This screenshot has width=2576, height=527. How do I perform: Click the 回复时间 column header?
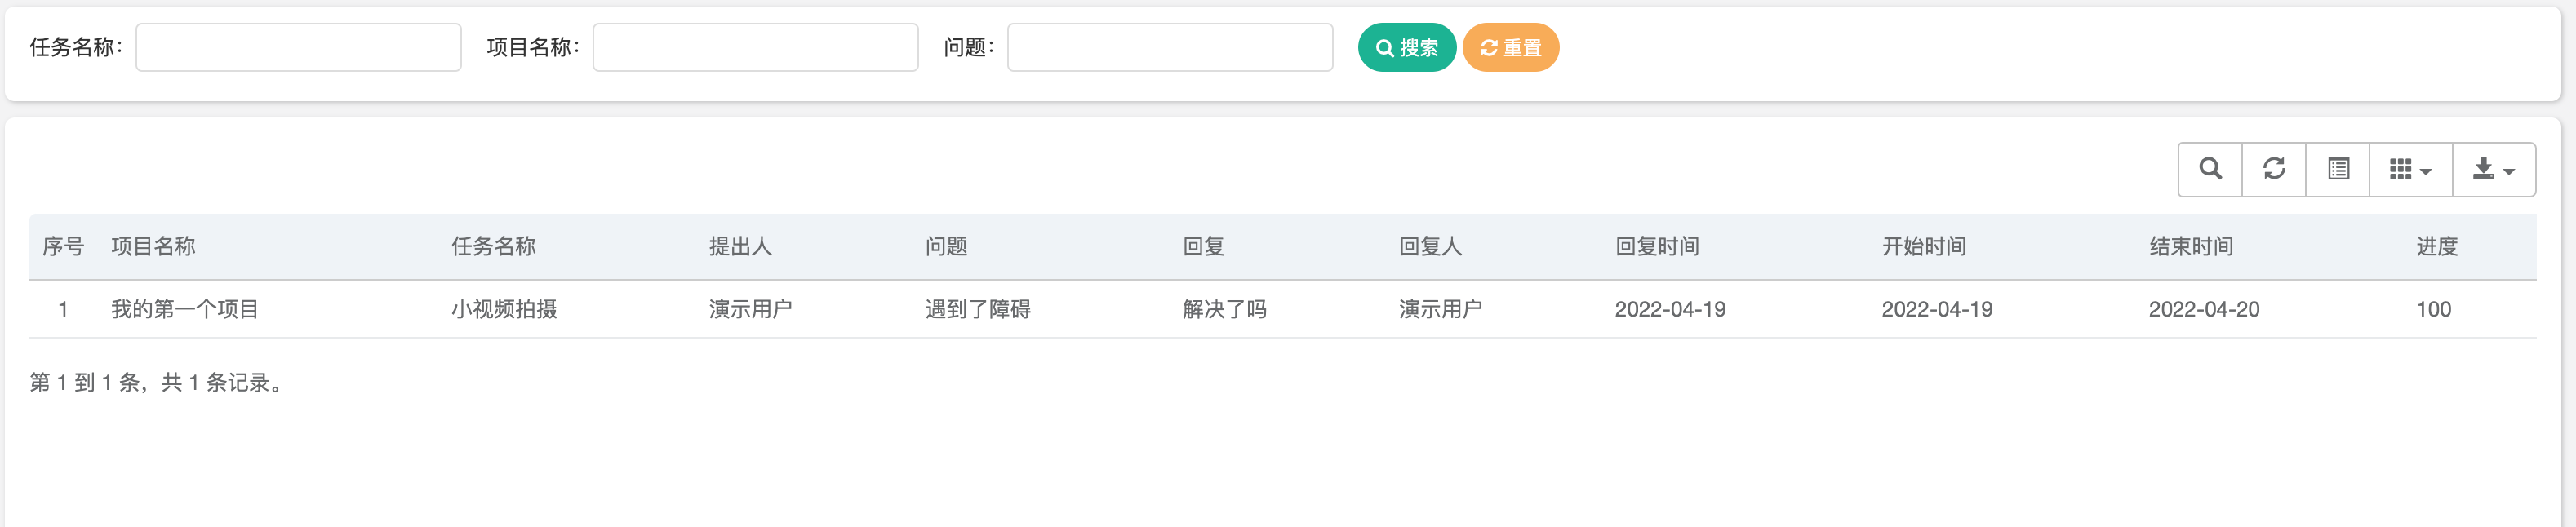(x=1657, y=246)
